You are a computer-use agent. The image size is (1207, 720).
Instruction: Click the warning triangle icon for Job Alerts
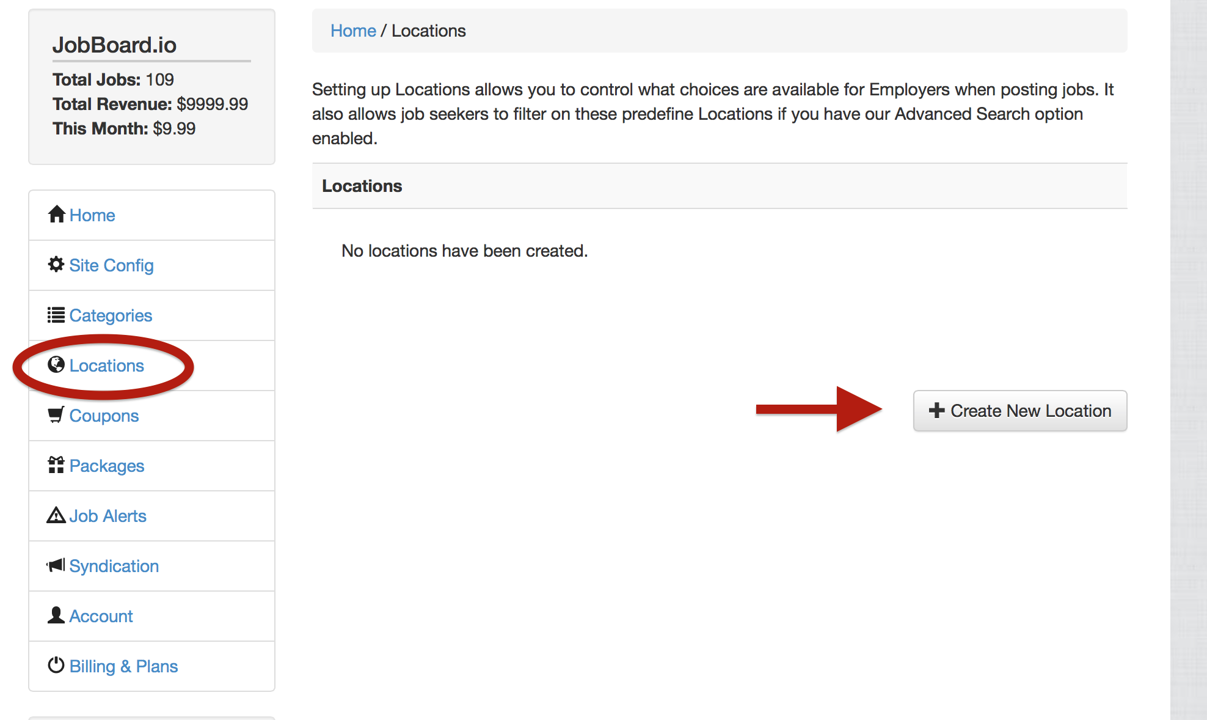coord(56,515)
